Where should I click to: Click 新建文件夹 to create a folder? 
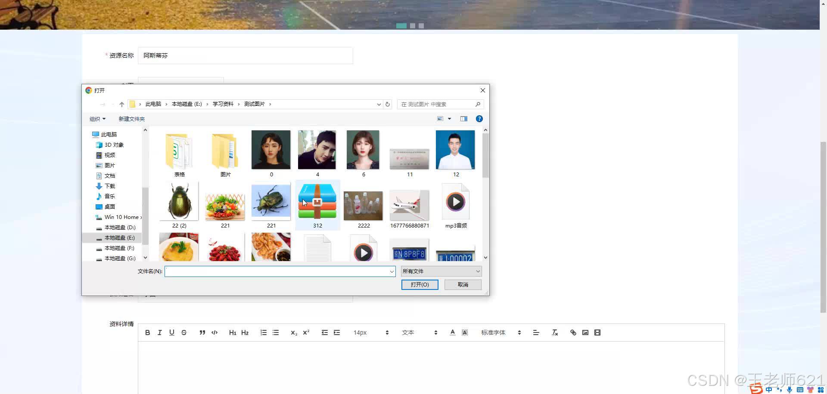(x=132, y=119)
